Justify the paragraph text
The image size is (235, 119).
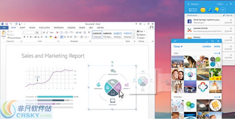coord(71,37)
